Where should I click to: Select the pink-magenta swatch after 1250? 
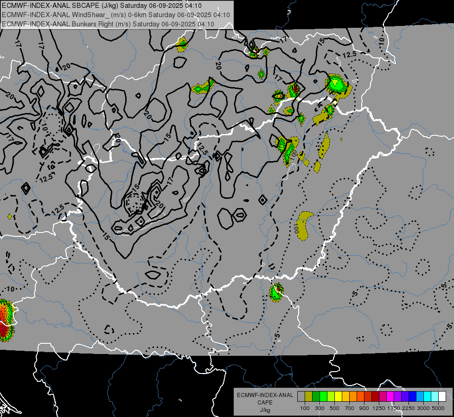pyautogui.click(x=383, y=397)
